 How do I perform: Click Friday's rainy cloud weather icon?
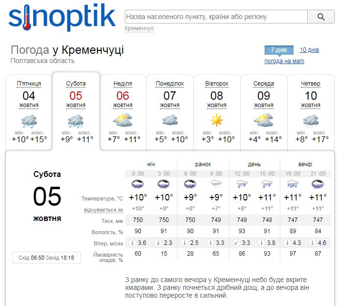point(29,121)
